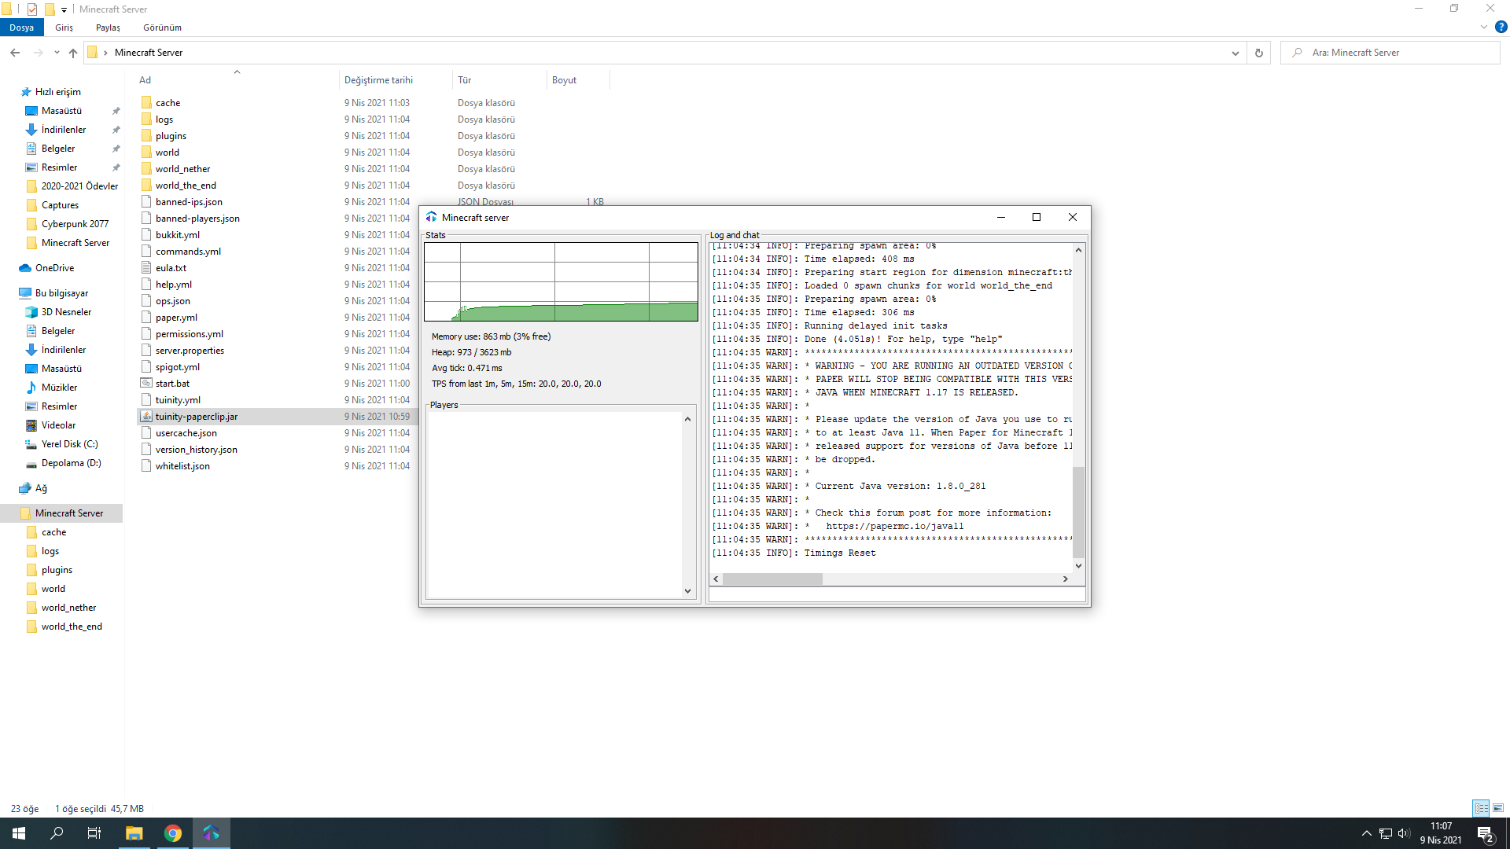1510x849 pixels.
Task: Open the notification center in the tray
Action: [1485, 834]
